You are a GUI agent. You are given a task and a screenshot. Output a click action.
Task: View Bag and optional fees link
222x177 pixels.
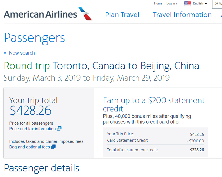point(29,147)
